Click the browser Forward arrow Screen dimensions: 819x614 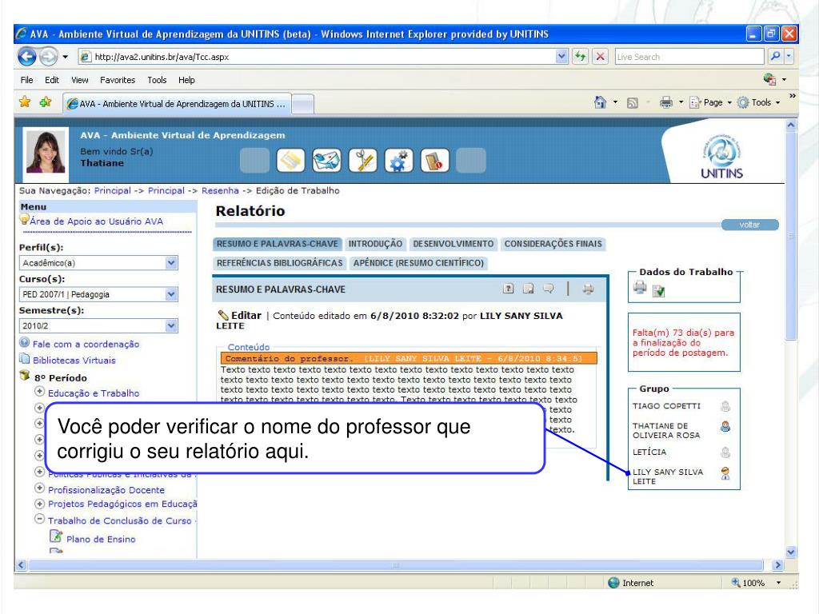coord(49,57)
